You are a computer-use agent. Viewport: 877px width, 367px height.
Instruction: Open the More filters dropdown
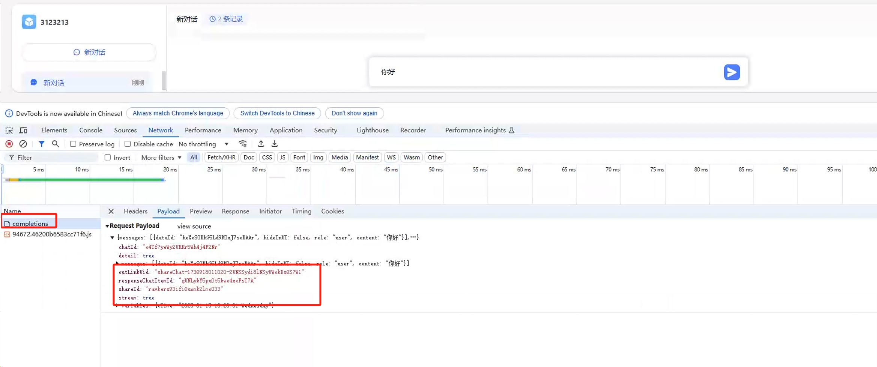[161, 158]
